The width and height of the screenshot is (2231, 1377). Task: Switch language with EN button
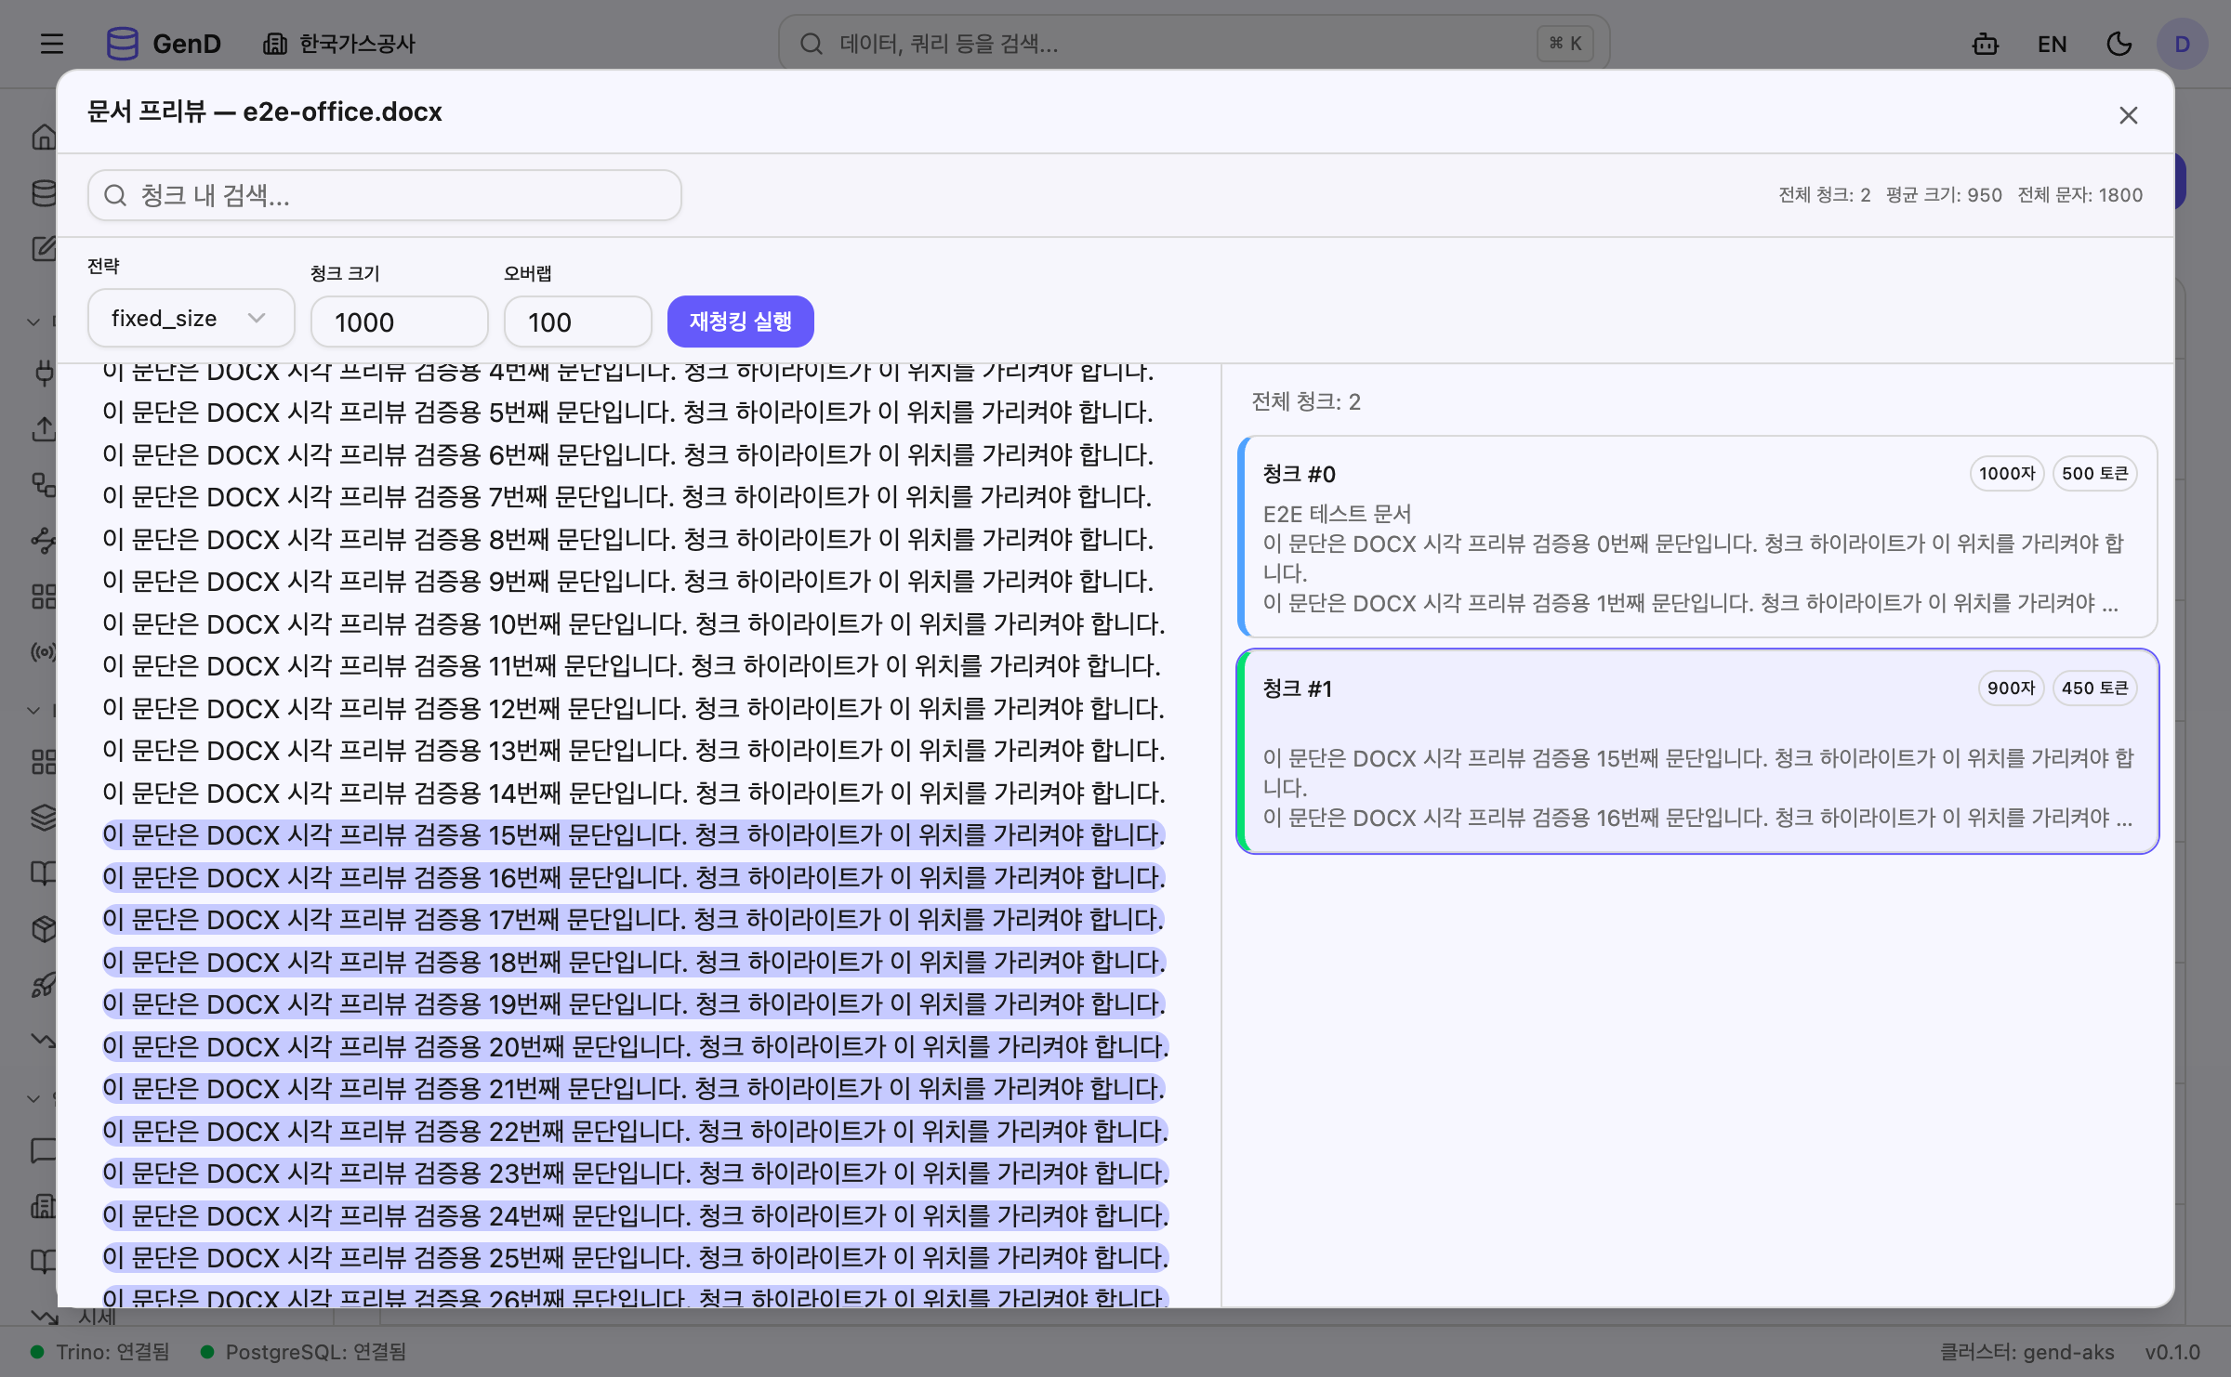2052,44
